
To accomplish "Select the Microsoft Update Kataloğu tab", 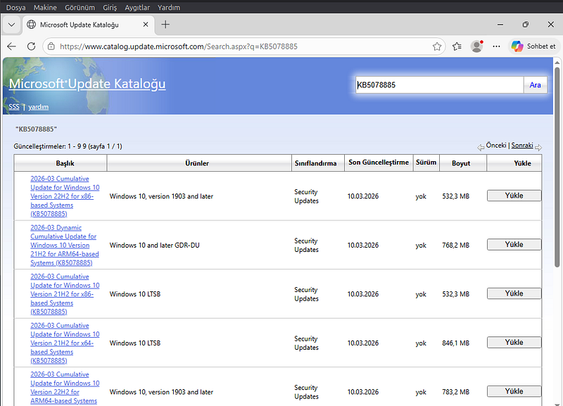I will point(89,25).
